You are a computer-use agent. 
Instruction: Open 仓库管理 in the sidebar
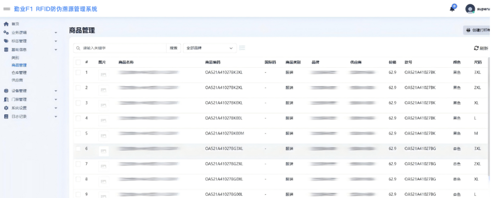tap(19, 73)
